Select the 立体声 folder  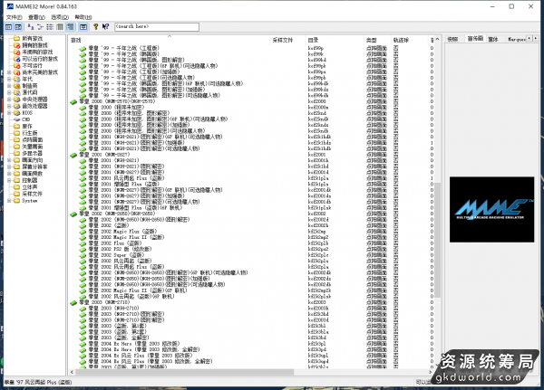[30, 187]
